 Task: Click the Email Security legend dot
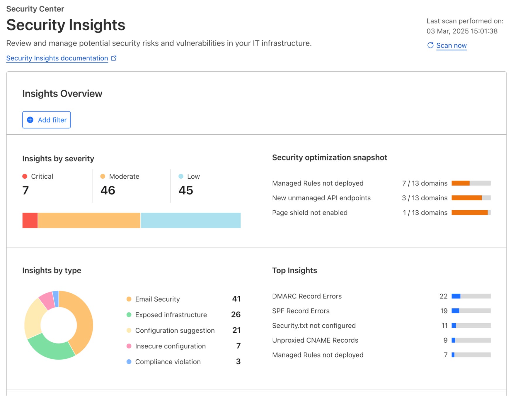(x=129, y=299)
